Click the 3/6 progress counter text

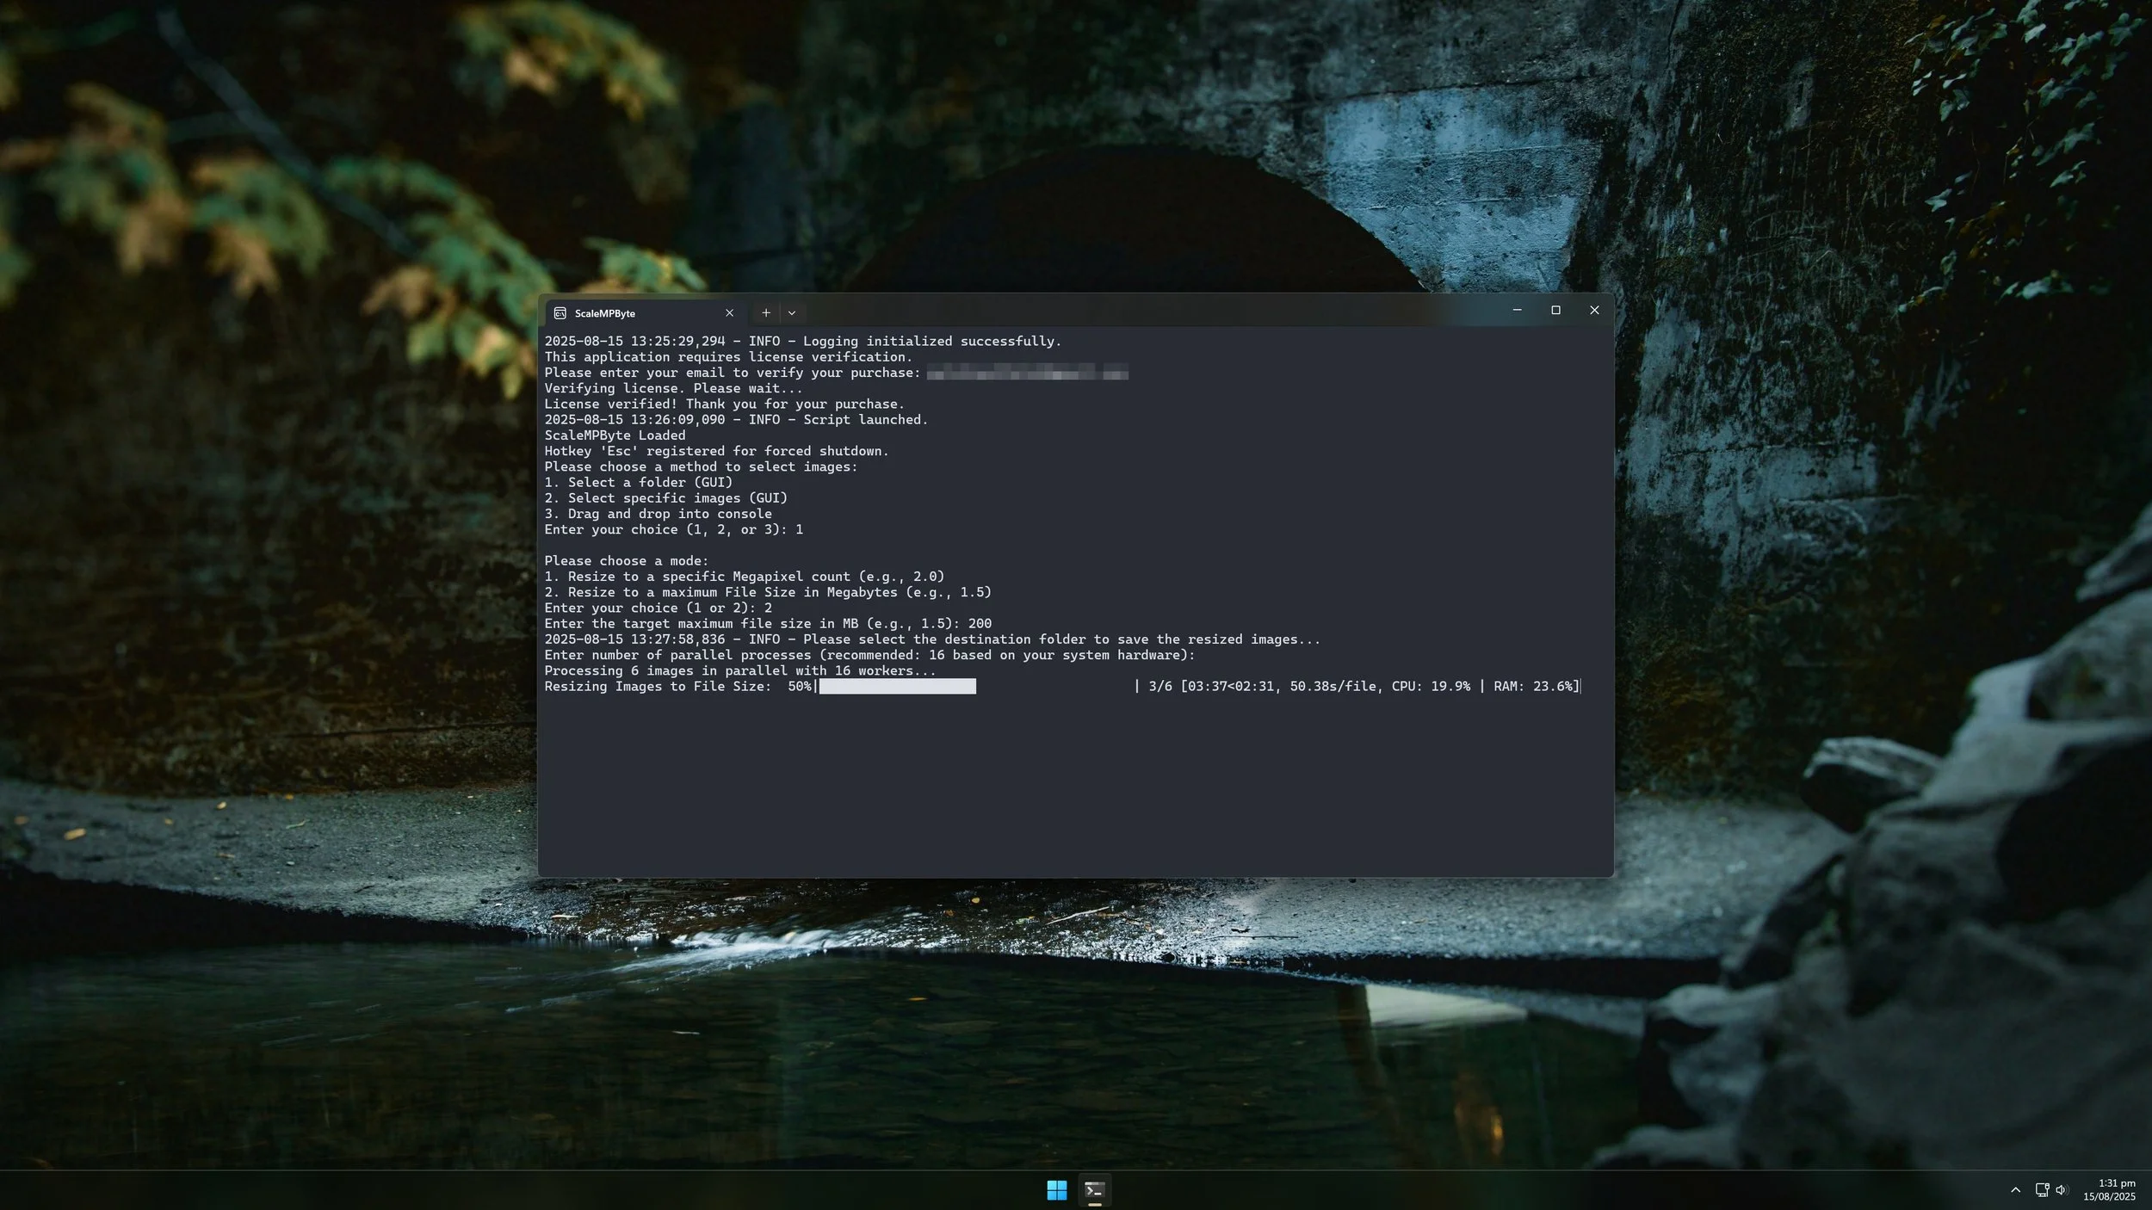(1159, 687)
